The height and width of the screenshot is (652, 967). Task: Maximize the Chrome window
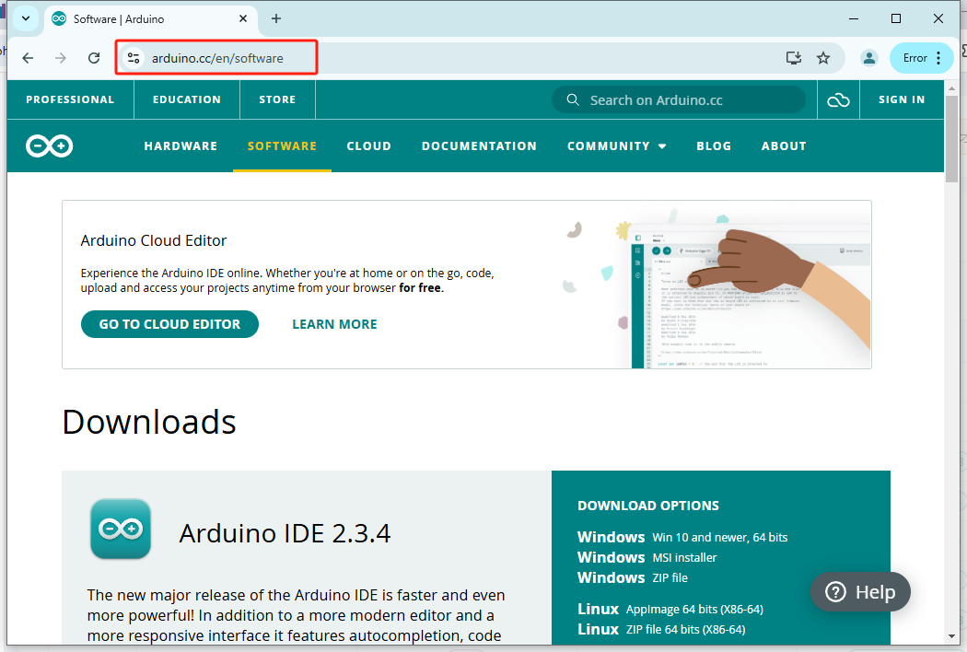point(896,18)
